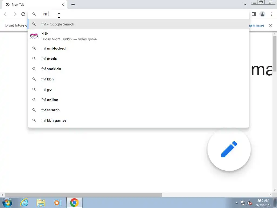Select the 'fnf go' suggestion
277x208 pixels.
[138, 89]
